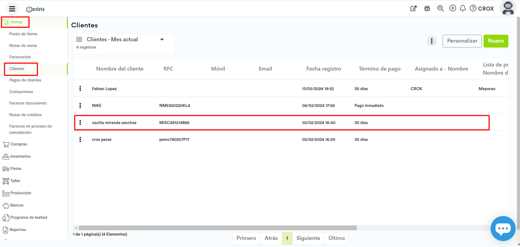Click the user avatar profile picture
Screen dimensions: 520x247
coord(508,8)
